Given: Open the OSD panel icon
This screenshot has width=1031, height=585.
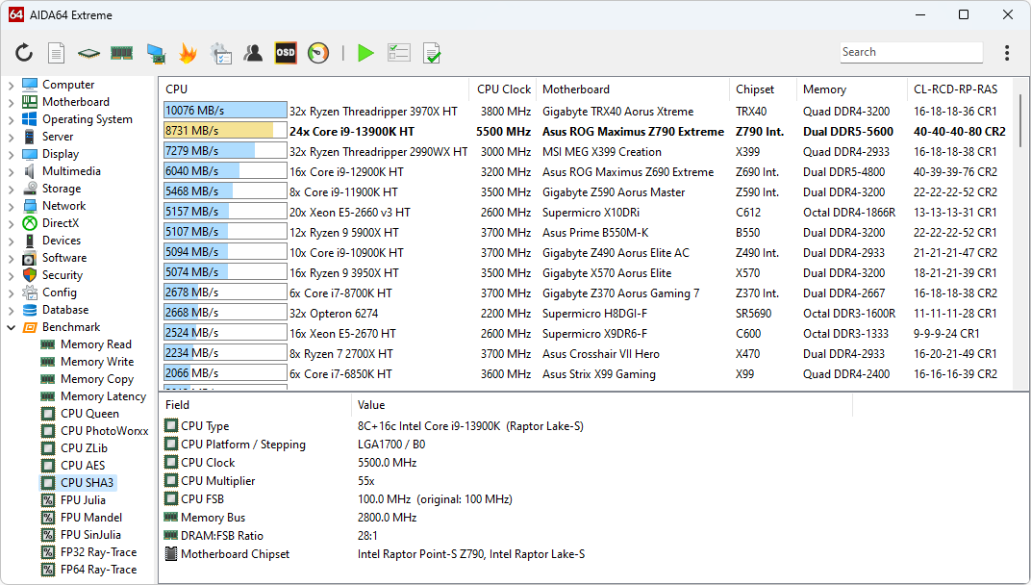Looking at the screenshot, I should click(286, 53).
